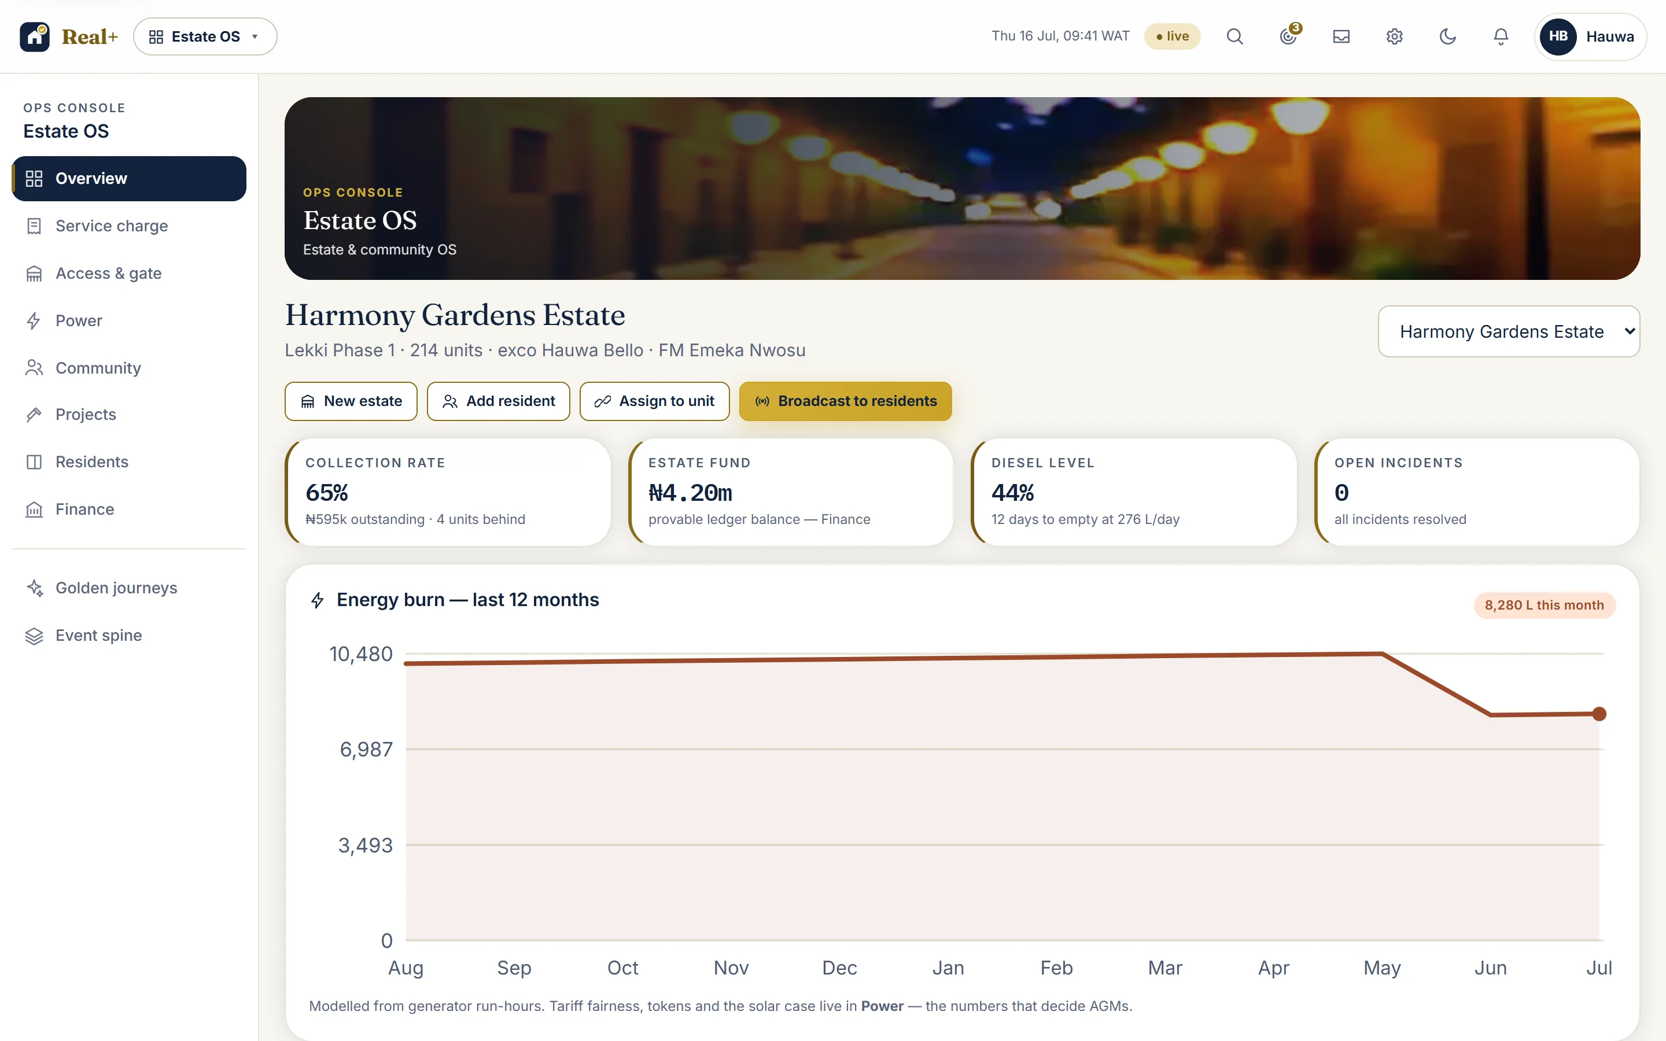Click the lightning icon beside Energy burn title
This screenshot has height=1041, width=1666.
[x=318, y=600]
